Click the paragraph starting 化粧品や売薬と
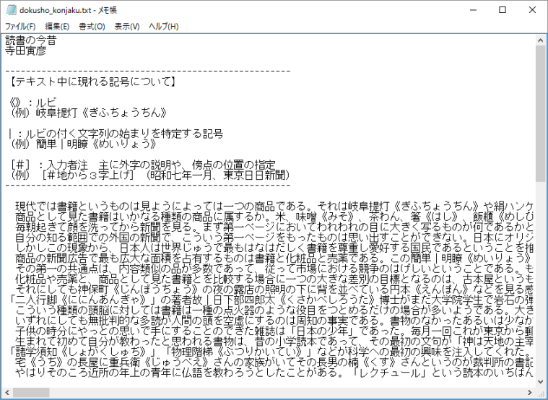The width and height of the screenshot is (548, 400). (274, 279)
